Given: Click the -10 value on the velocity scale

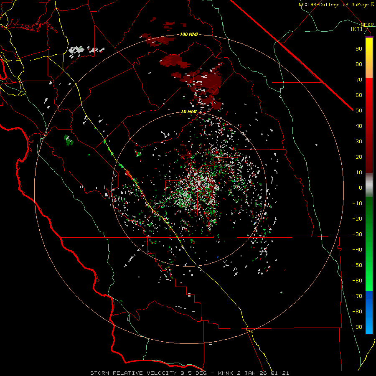Looking at the screenshot, I should click(357, 203).
